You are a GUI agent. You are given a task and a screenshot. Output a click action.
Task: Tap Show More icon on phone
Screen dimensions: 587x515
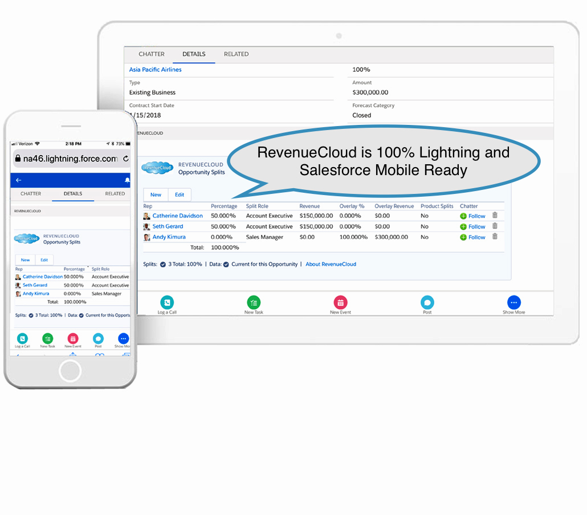pos(123,339)
